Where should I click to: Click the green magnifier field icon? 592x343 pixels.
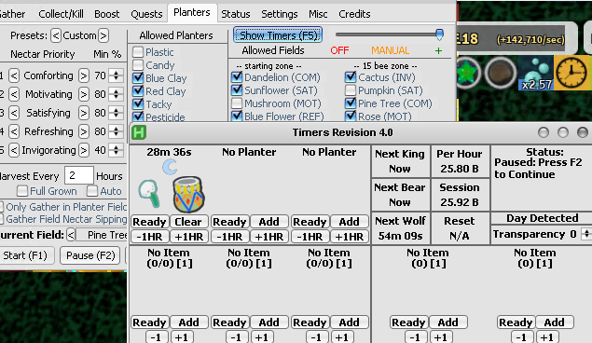coord(149,194)
